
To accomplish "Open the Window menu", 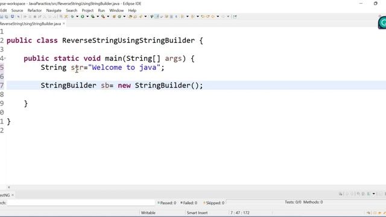I will coord(116,10).
